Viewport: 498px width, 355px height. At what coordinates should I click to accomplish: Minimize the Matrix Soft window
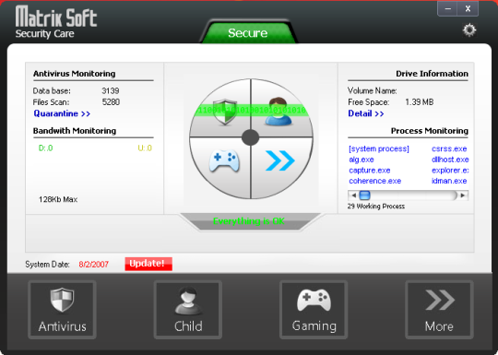pyautogui.click(x=447, y=9)
